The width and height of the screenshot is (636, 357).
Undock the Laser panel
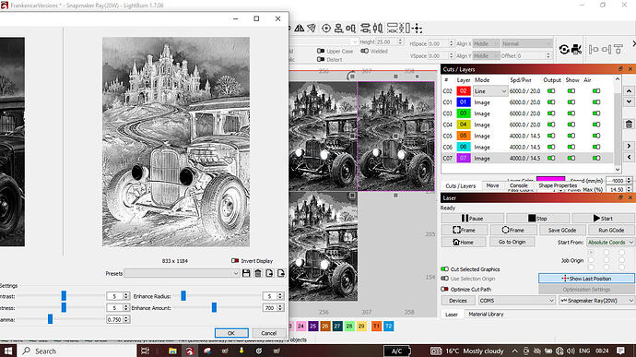point(620,197)
